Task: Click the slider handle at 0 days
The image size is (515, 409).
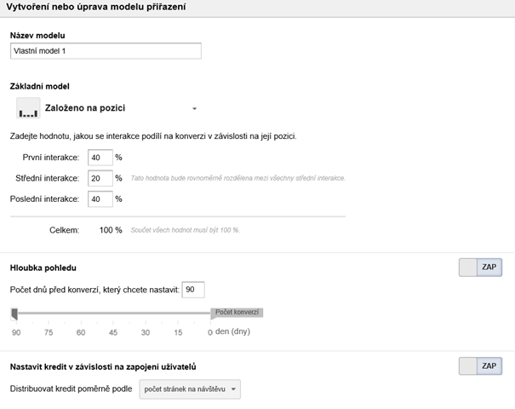Action: point(210,315)
